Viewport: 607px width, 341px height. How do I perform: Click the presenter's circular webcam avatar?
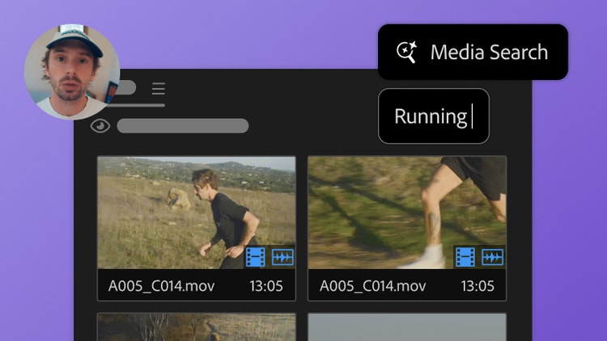[72, 72]
